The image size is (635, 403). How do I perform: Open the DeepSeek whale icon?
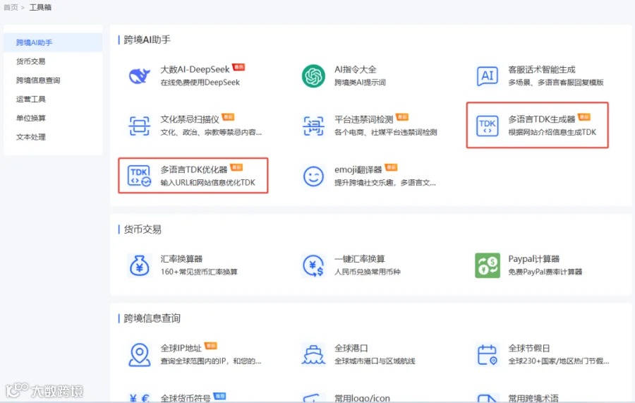[139, 76]
